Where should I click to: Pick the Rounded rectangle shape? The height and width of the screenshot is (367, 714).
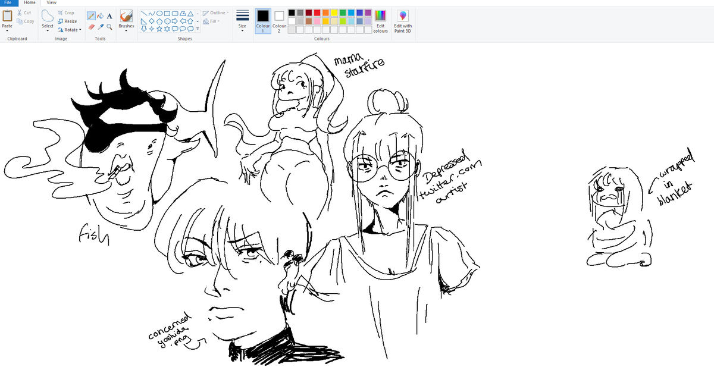(x=176, y=13)
